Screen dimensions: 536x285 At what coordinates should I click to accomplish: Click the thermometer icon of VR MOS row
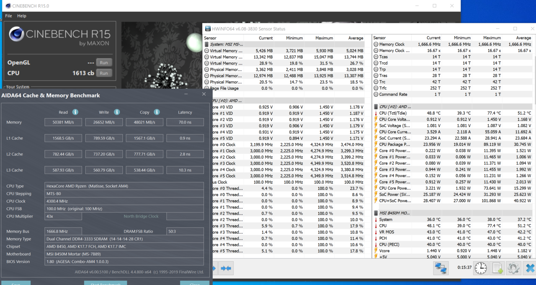[376, 232]
